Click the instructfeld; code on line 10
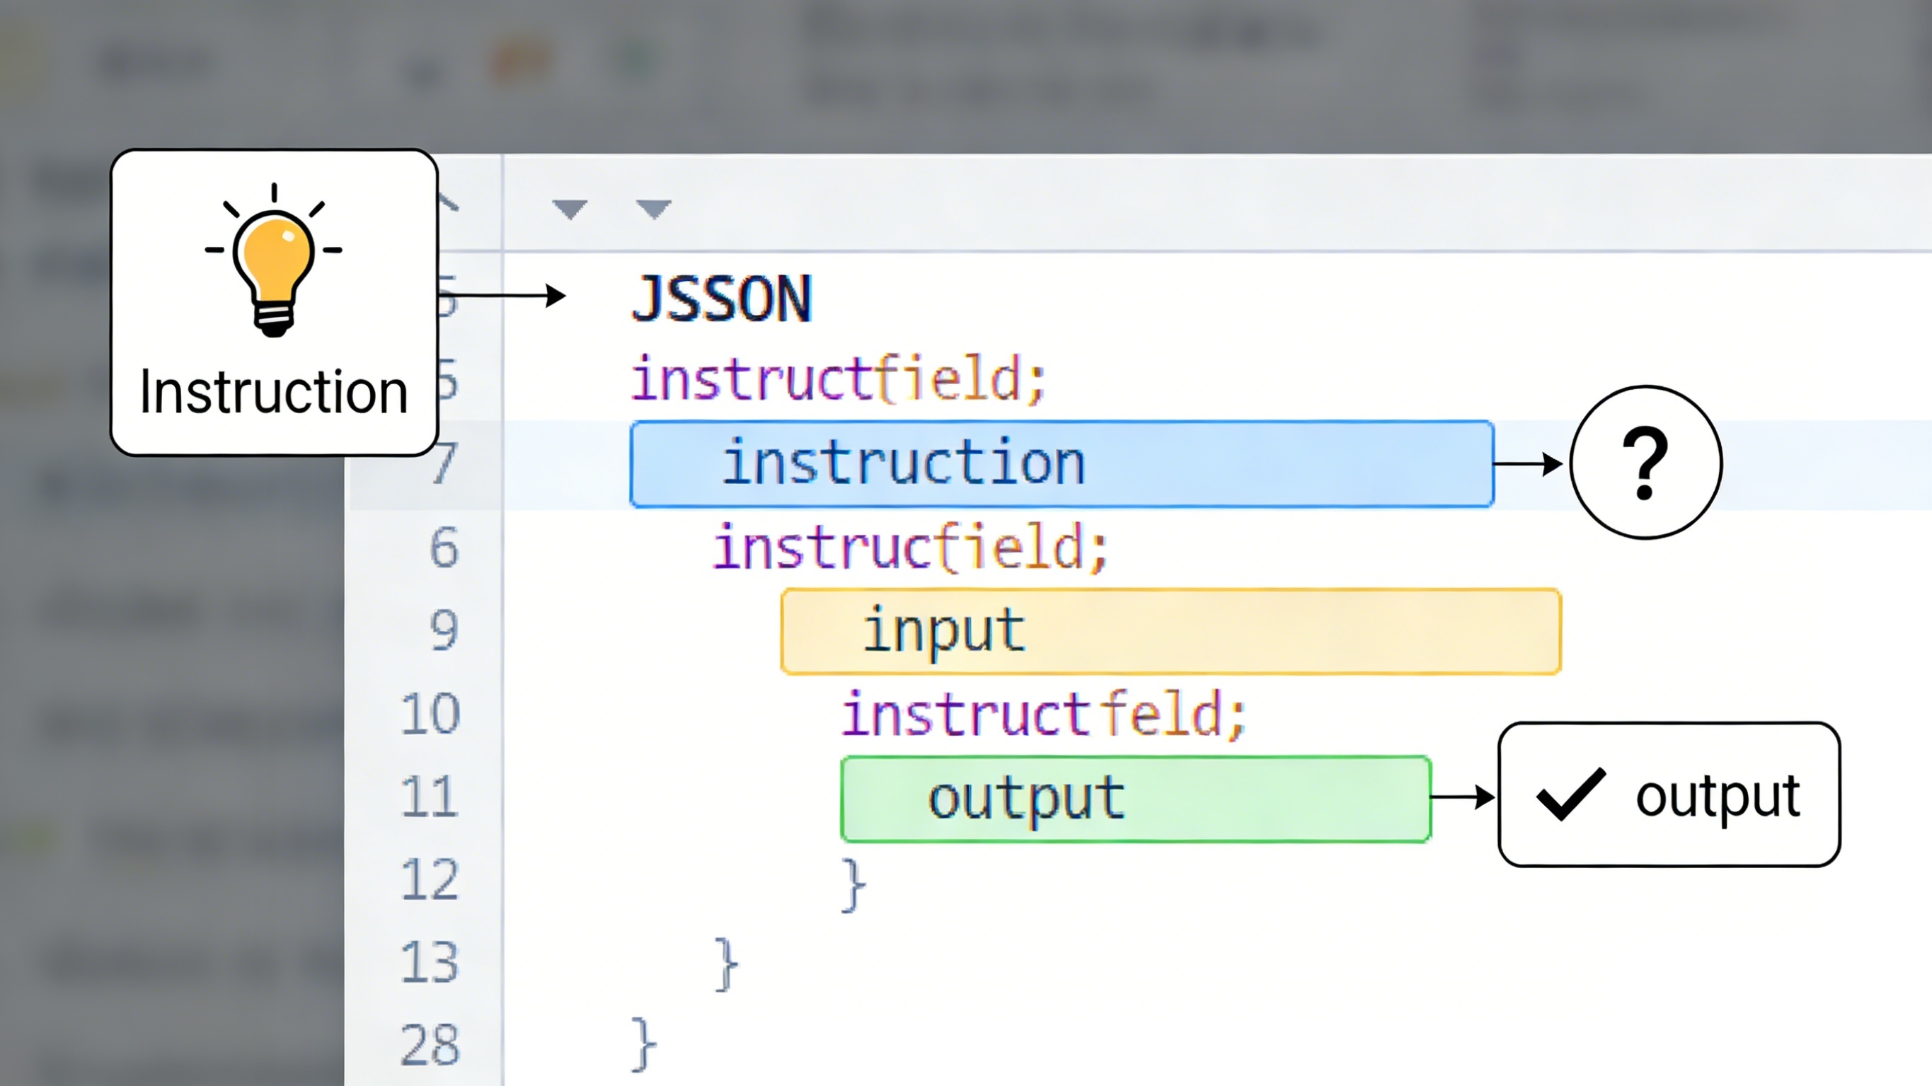The image size is (1932, 1086). pos(1043,715)
